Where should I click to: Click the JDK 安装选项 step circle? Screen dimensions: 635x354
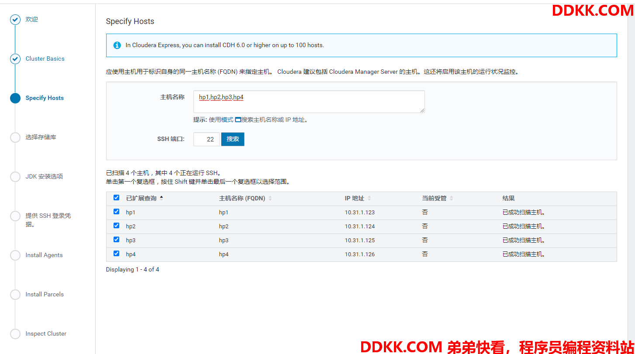(x=15, y=177)
